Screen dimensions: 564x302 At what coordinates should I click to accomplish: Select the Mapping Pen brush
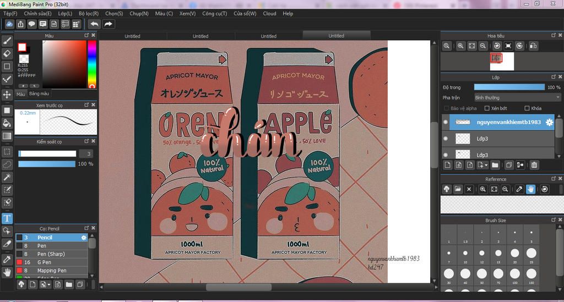pyautogui.click(x=51, y=271)
